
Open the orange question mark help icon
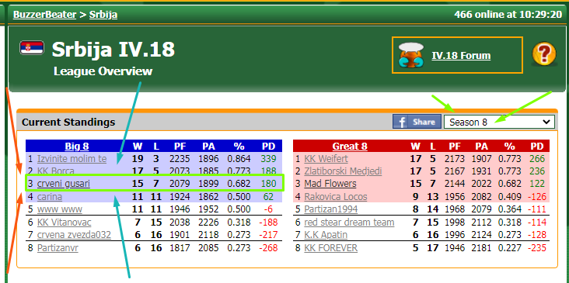(544, 54)
